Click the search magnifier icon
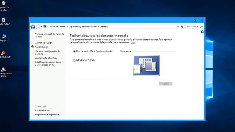This screenshot has width=235, height=132. pyautogui.click(x=202, y=27)
